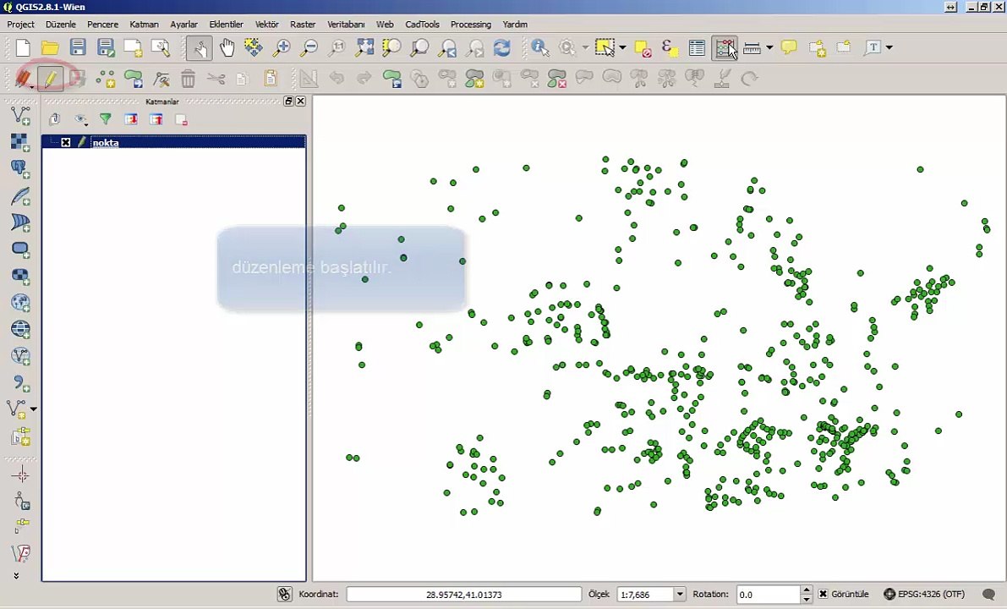Click Save As floppy with pencil icon
The width and height of the screenshot is (1007, 609).
106,47
